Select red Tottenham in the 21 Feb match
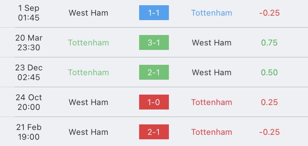The height and width of the screenshot is (146, 308). pos(212,132)
